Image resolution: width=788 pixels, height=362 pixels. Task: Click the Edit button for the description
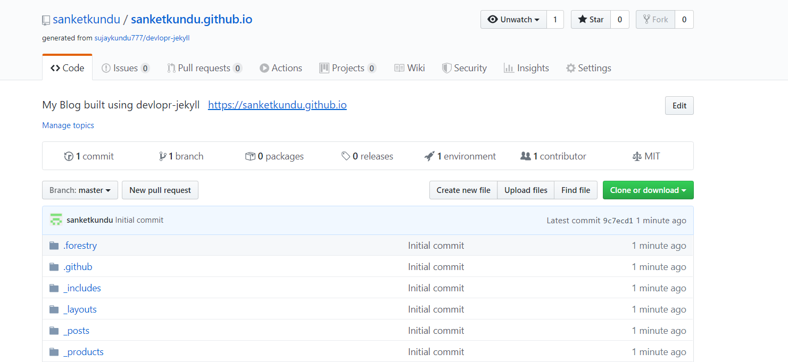point(679,105)
